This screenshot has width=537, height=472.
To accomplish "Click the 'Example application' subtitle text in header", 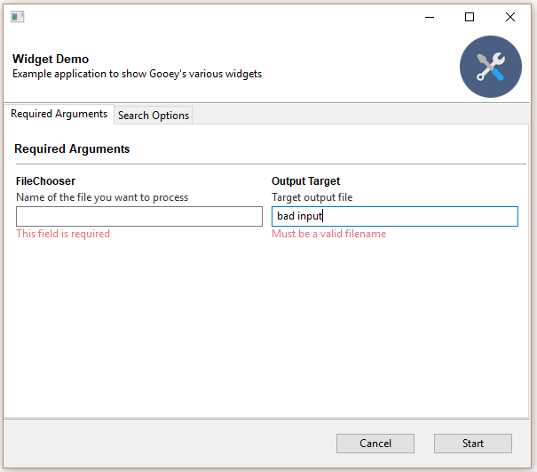I will pyautogui.click(x=137, y=74).
